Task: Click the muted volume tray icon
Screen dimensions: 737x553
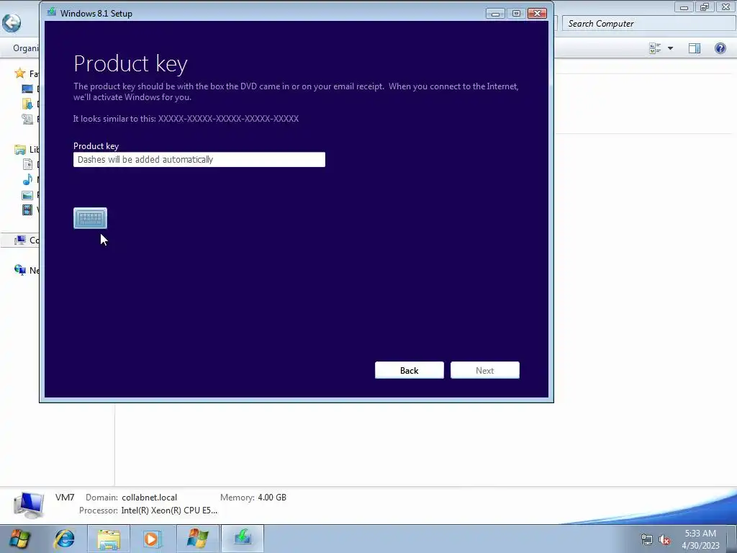Action: click(664, 540)
